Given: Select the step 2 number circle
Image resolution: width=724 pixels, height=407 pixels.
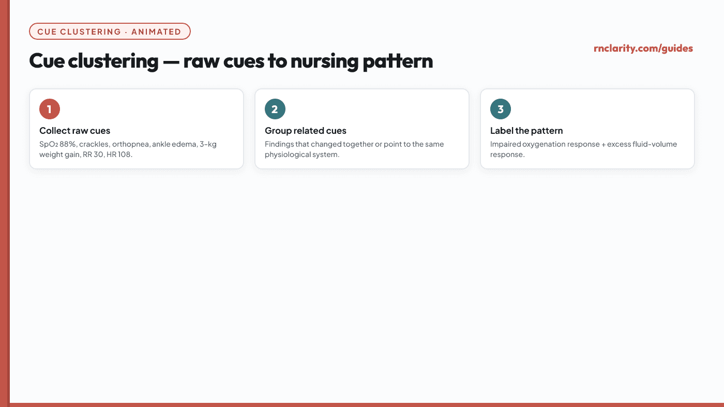Looking at the screenshot, I should (275, 109).
